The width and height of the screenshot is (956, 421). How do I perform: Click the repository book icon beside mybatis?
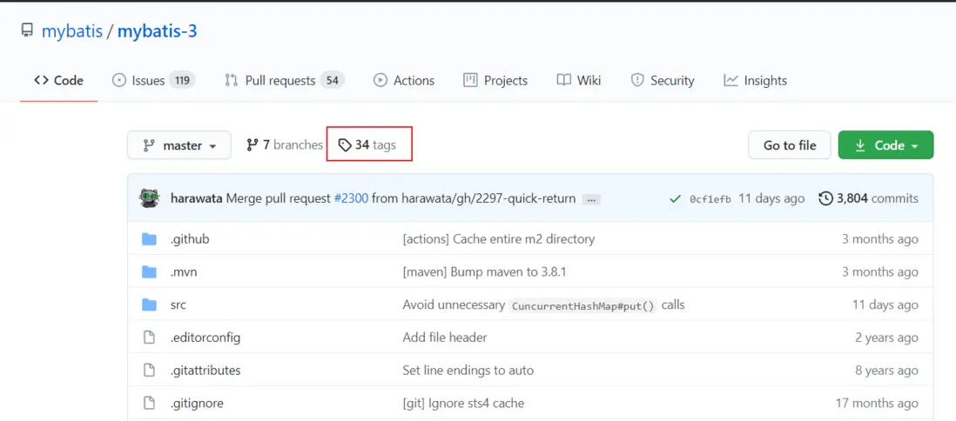[x=27, y=32]
